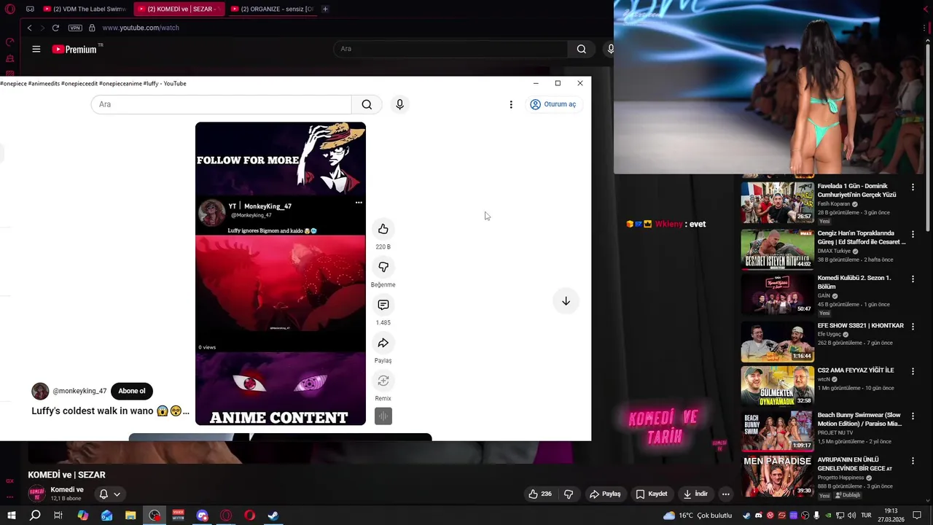Open Komedi Kulübü 2. Sezon video
Image resolution: width=933 pixels, height=525 pixels.
(777, 294)
